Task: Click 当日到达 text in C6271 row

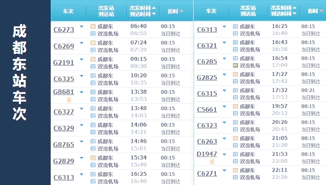Action: 310,177
